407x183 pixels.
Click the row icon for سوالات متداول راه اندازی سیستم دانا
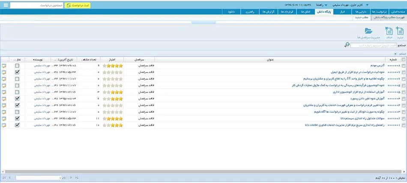pos(4,118)
